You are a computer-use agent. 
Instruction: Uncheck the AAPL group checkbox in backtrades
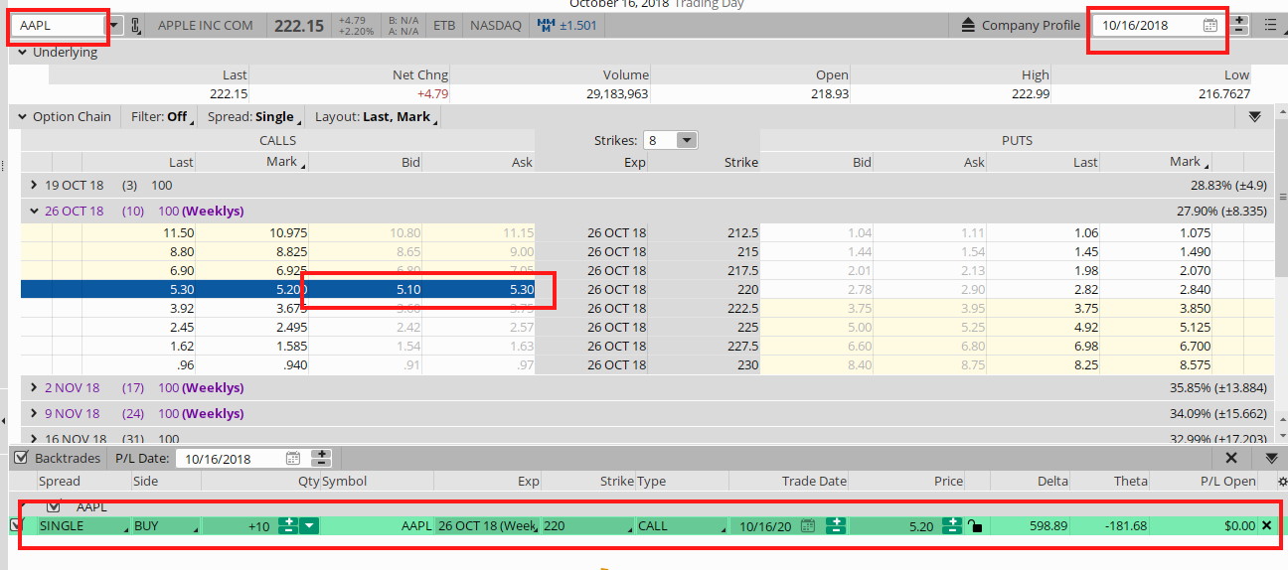55,506
